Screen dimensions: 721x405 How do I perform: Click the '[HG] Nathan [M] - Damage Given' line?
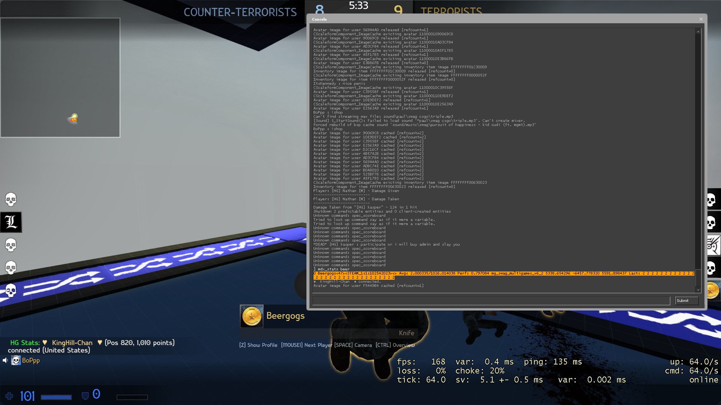(356, 191)
